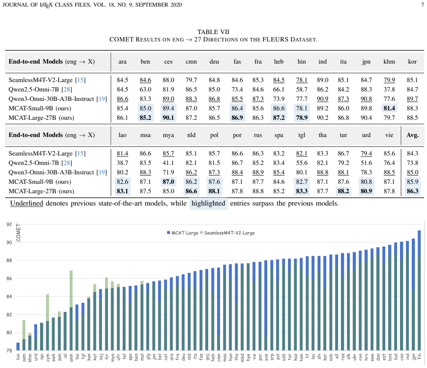The width and height of the screenshot is (427, 368).
Task: Click the 'yue' bar in the chart
Action: [266, 305]
